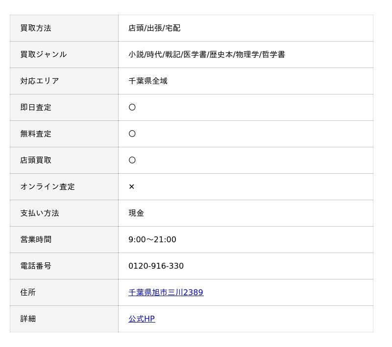Click the 店頭/出張/宅配 text

tap(154, 28)
